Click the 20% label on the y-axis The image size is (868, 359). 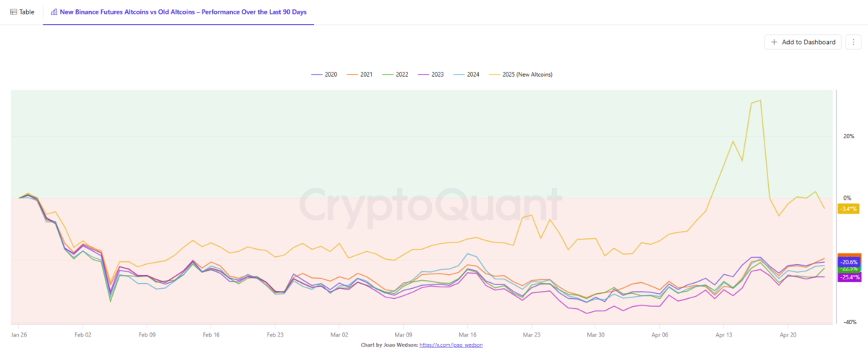tap(848, 136)
